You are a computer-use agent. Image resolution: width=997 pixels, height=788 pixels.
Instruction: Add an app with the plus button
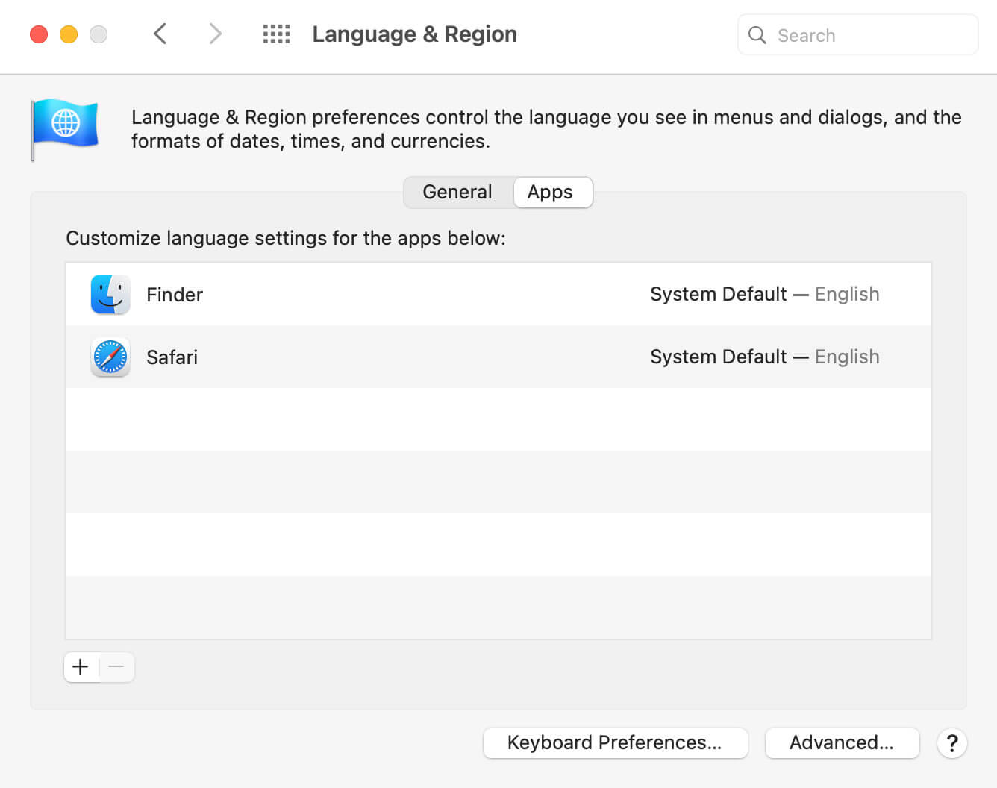click(81, 666)
